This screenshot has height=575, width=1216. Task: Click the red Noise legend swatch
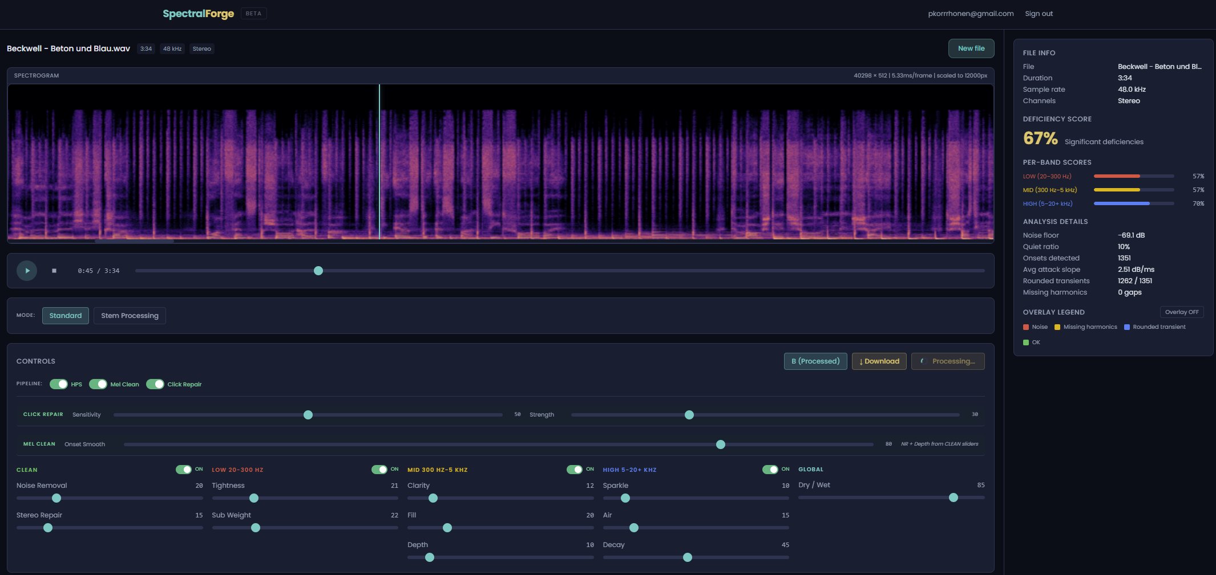(1025, 327)
